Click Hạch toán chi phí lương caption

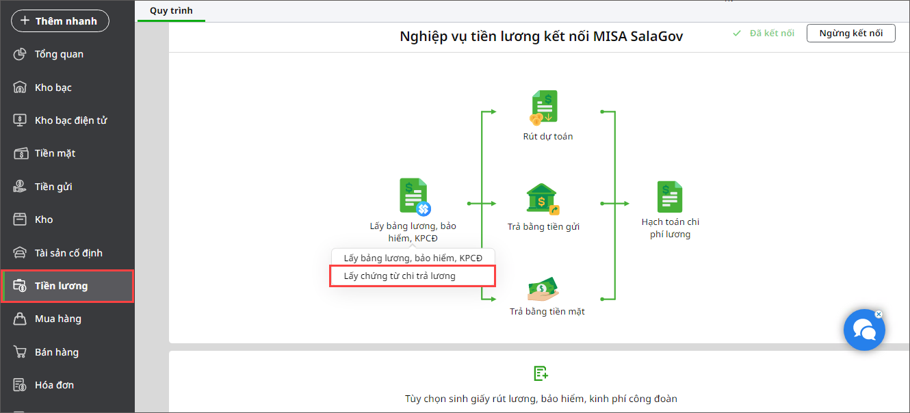tap(671, 228)
